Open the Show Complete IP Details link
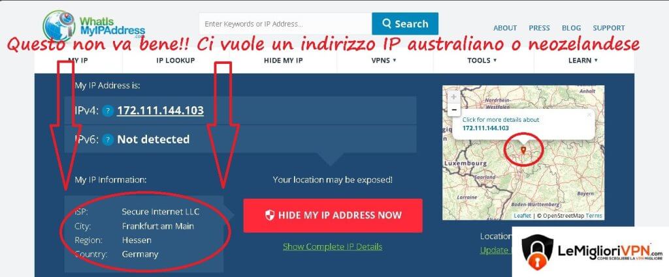The height and width of the screenshot is (277, 669). (x=333, y=247)
